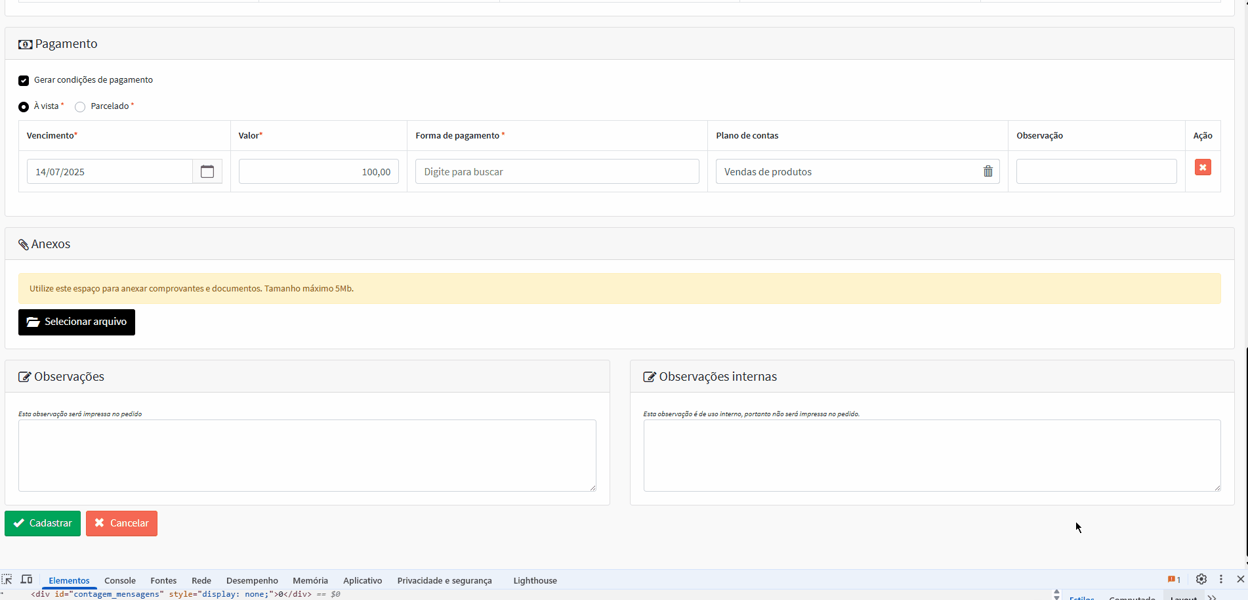Open DevTools three-dot options menu
1248x600 pixels.
coord(1220,579)
